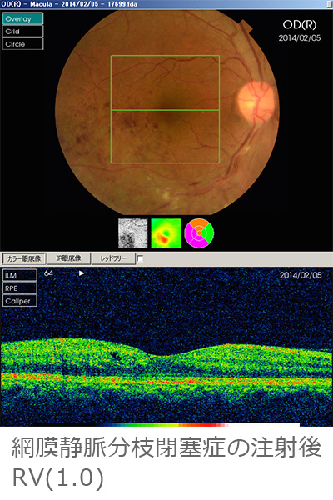Screen dimensions: 333x500
Task: Click the scan direction arrow beside 64
Action: coord(73,273)
